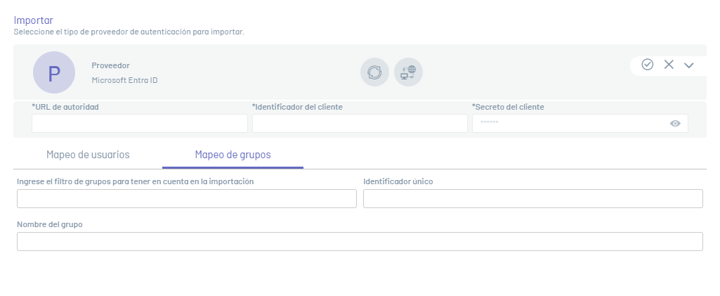Click the Proveedor label

click(110, 65)
